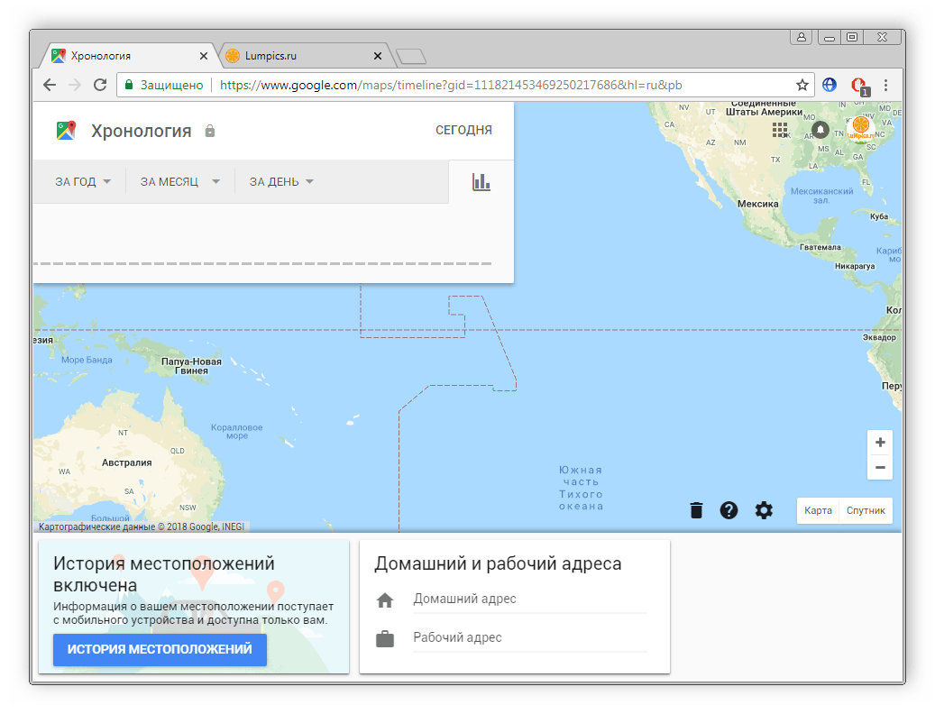Click the bar chart statistics icon
Screen dimensions: 935x714
(x=481, y=182)
